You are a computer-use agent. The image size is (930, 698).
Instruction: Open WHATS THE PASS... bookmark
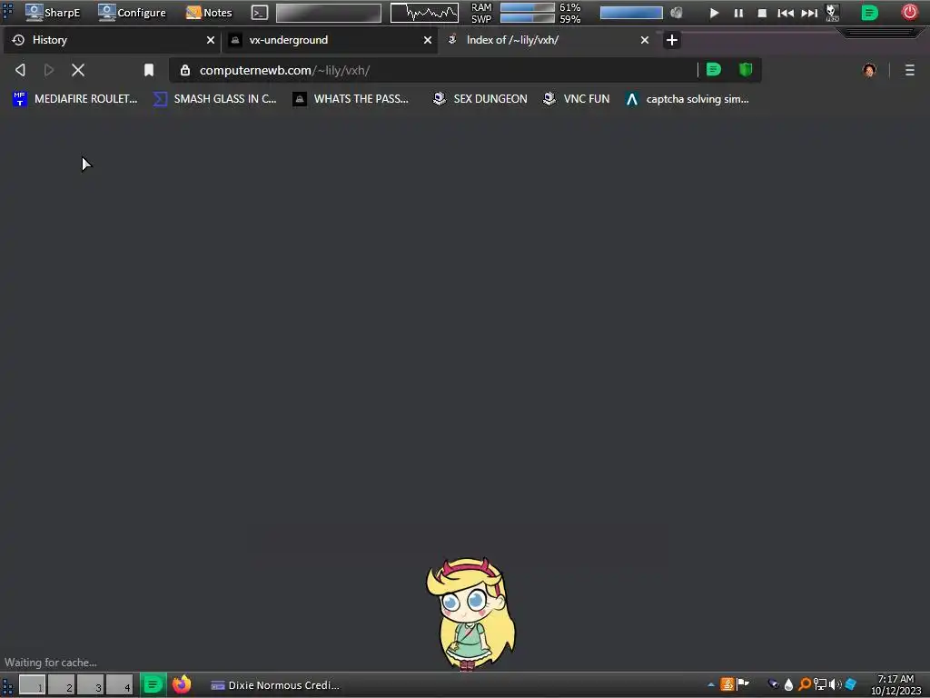(x=351, y=99)
